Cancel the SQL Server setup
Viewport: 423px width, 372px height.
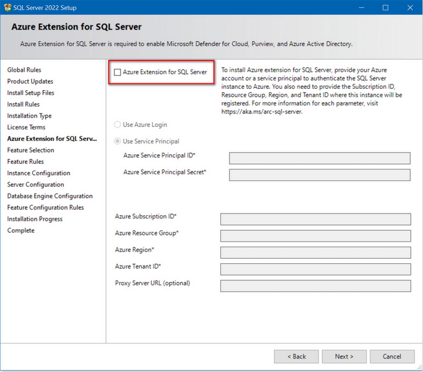(x=392, y=356)
